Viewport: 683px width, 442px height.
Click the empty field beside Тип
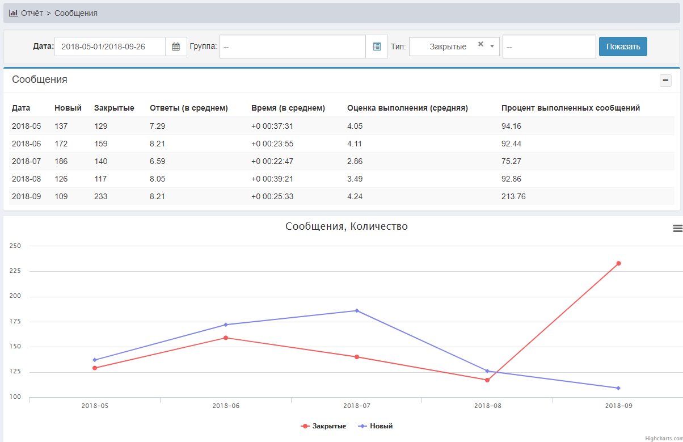click(549, 47)
